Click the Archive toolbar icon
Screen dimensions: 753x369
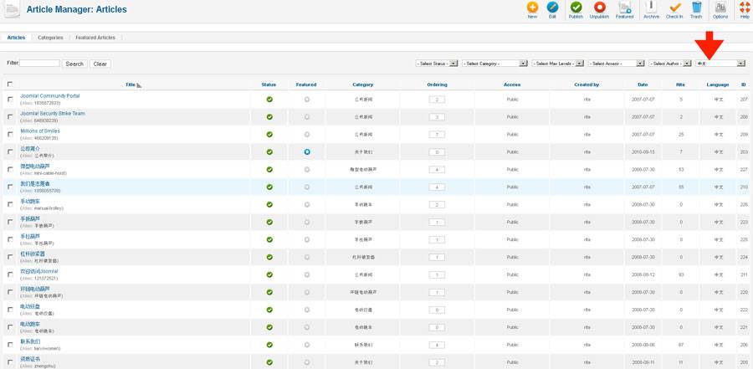coord(651,9)
